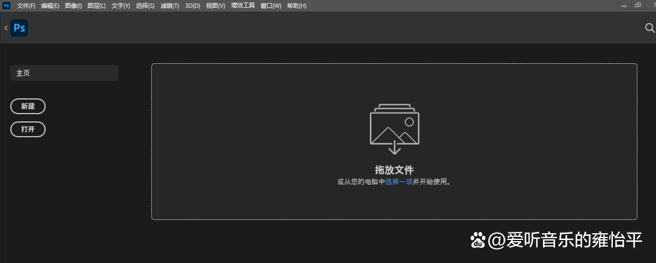This screenshot has width=656, height=263.
Task: Click the 拖放文件 heading text
Action: (x=394, y=169)
